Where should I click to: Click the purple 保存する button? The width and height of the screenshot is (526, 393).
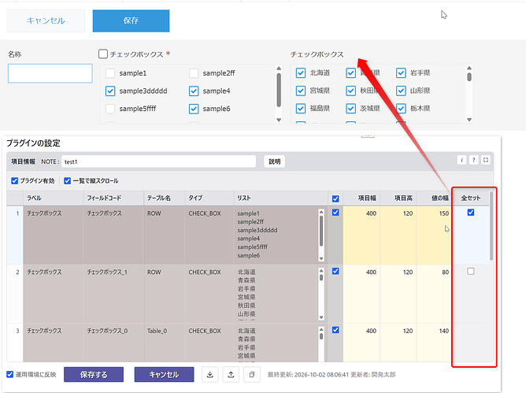94,375
